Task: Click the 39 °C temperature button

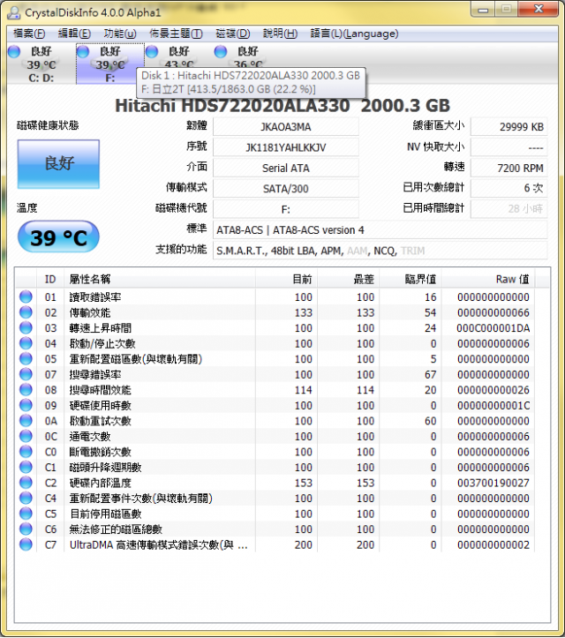Action: tap(58, 237)
